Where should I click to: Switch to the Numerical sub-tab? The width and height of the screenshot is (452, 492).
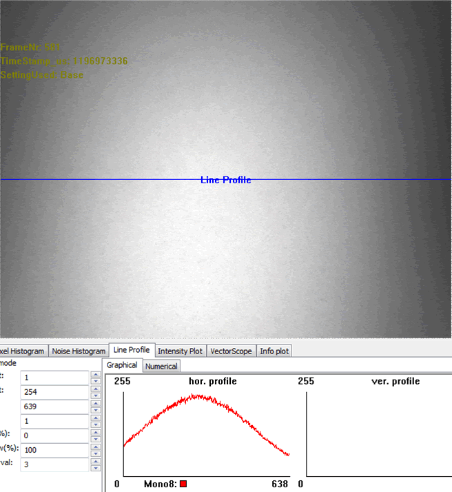click(161, 366)
